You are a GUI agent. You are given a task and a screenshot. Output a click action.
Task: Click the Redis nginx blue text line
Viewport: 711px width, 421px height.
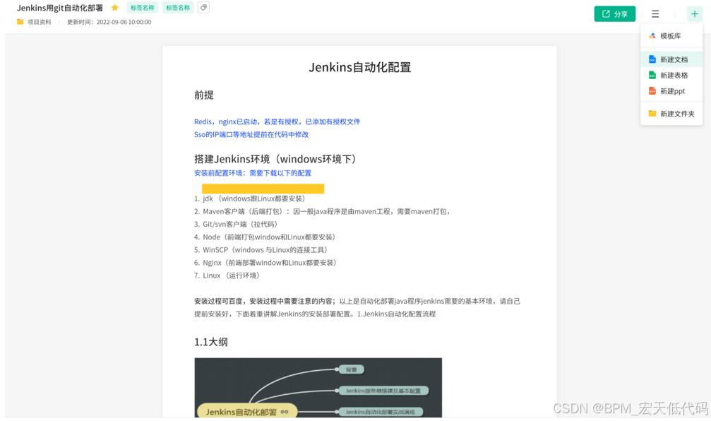[x=277, y=121]
